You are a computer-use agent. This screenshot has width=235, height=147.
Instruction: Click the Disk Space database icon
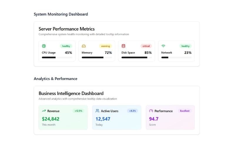point(123,46)
